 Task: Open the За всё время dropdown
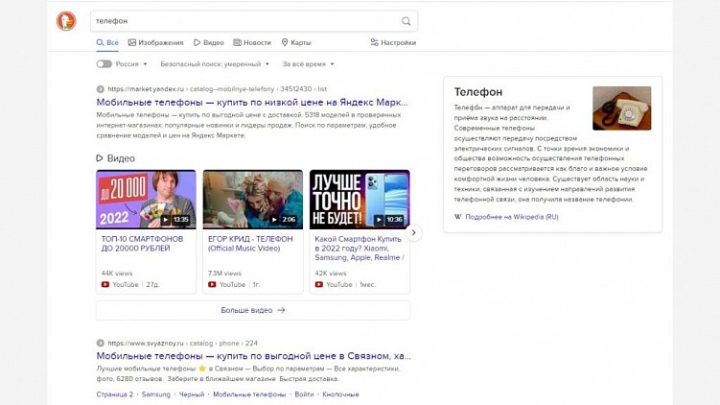point(308,64)
